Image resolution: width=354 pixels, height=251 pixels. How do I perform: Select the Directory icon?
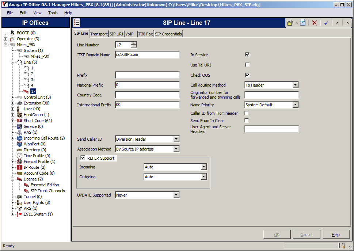[x=20, y=150]
